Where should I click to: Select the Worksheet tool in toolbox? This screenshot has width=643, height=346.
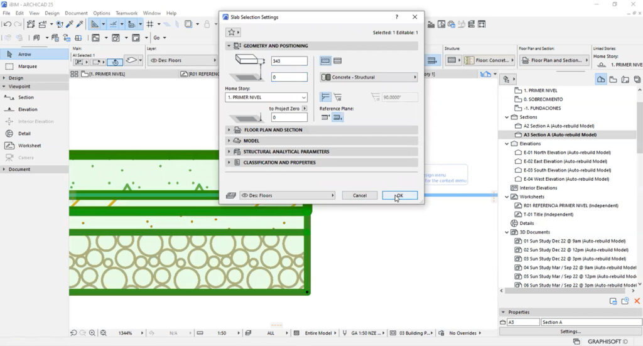pos(34,146)
